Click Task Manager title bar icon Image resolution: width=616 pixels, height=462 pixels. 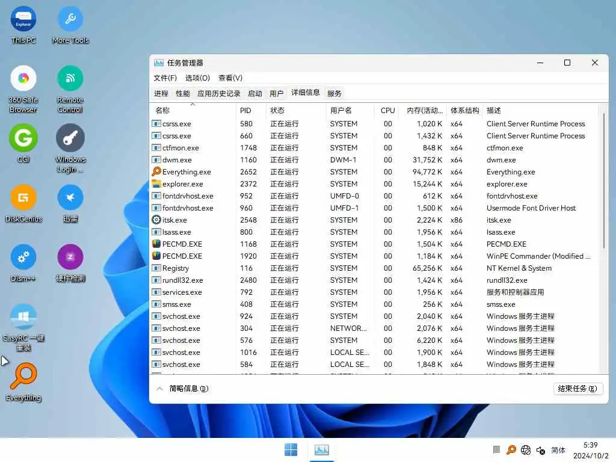tap(159, 63)
